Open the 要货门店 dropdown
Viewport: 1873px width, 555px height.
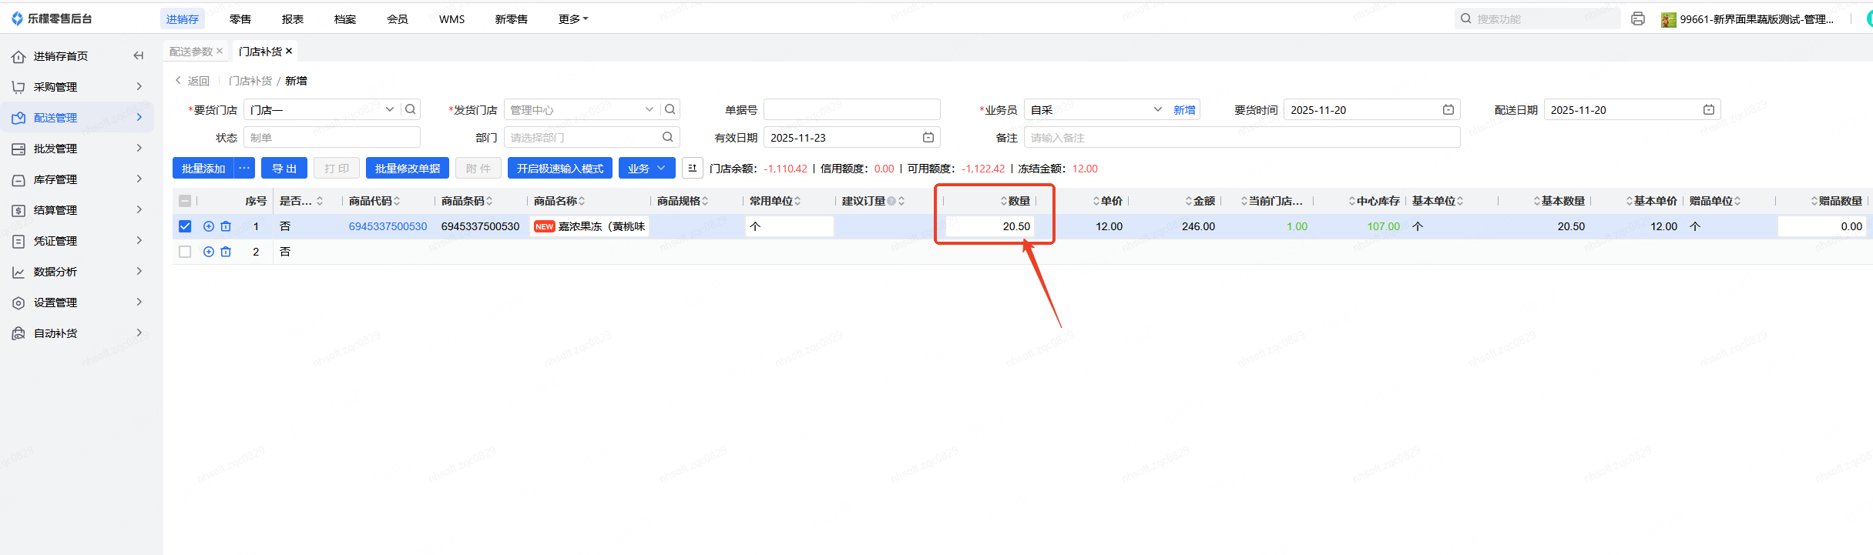tap(390, 109)
